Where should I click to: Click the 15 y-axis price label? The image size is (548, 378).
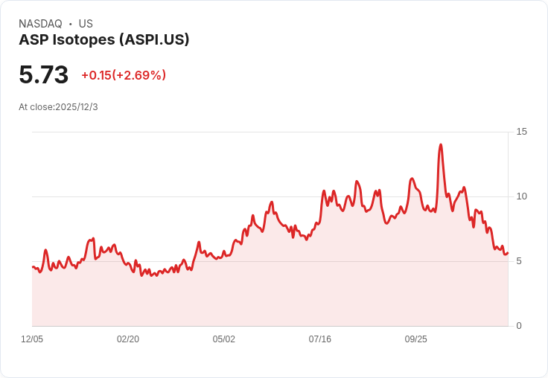click(x=521, y=132)
